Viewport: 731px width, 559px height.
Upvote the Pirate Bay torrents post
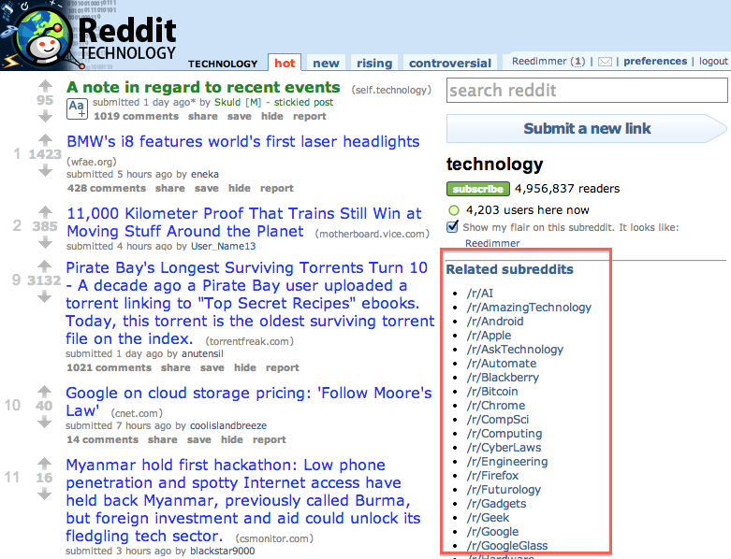point(44,265)
